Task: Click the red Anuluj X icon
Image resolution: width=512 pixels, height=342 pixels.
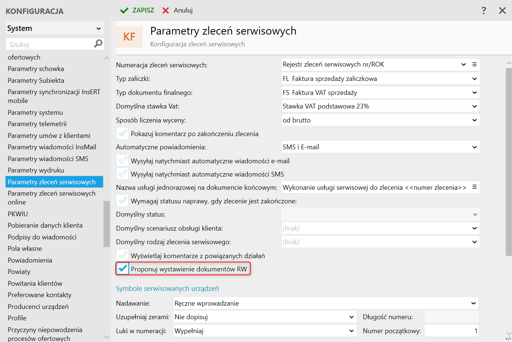Action: click(166, 10)
